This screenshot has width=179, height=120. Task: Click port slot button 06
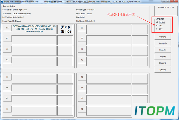(8, 88)
